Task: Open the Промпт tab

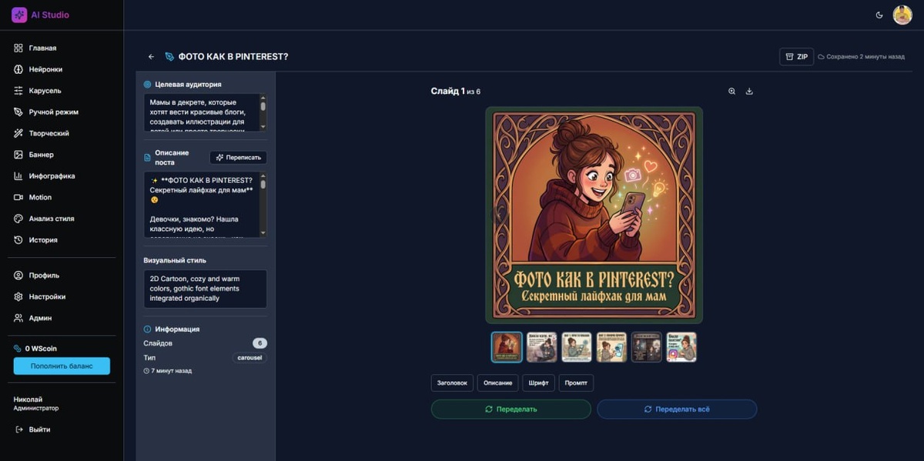Action: click(x=576, y=382)
